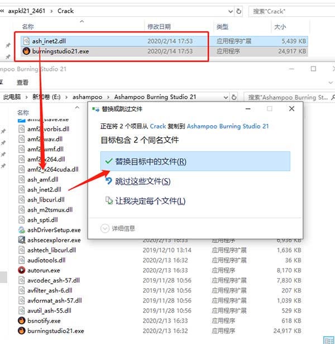The height and width of the screenshot is (344, 335).
Task: Click axpkl21_2461 breadcrumb segment
Action: coord(27,11)
